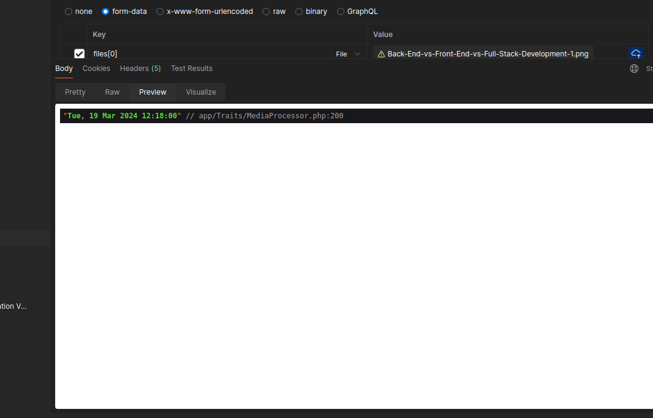Choose the x-www-form-urlencoded radio option
This screenshot has height=418, width=653.
[x=160, y=12]
